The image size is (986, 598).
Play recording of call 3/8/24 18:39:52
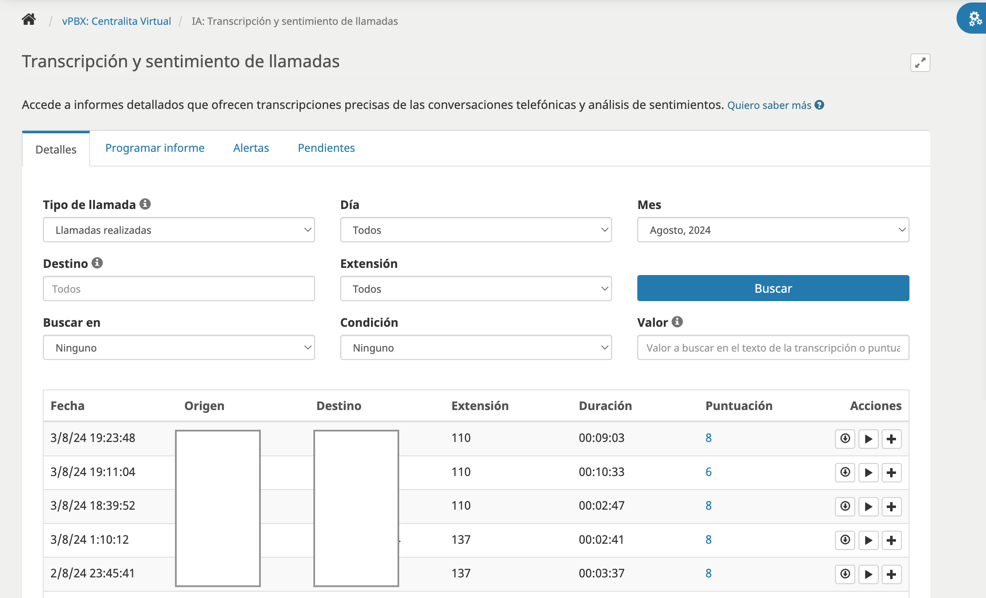[868, 506]
